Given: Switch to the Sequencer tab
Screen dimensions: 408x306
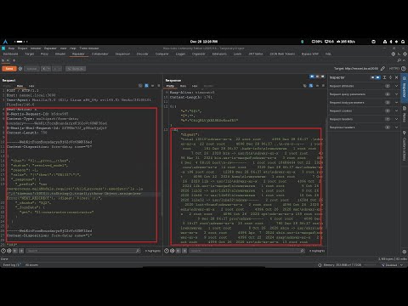Looking at the screenshot, I should click(122, 54).
